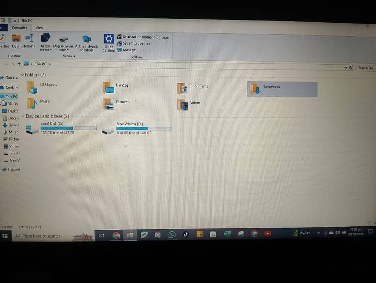Select Quick access in navigation pane
The width and height of the screenshot is (376, 283).
(x=9, y=78)
